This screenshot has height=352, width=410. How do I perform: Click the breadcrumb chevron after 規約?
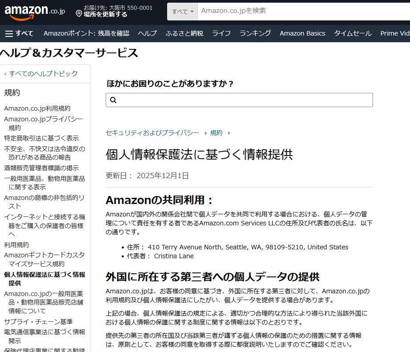pyautogui.click(x=228, y=133)
